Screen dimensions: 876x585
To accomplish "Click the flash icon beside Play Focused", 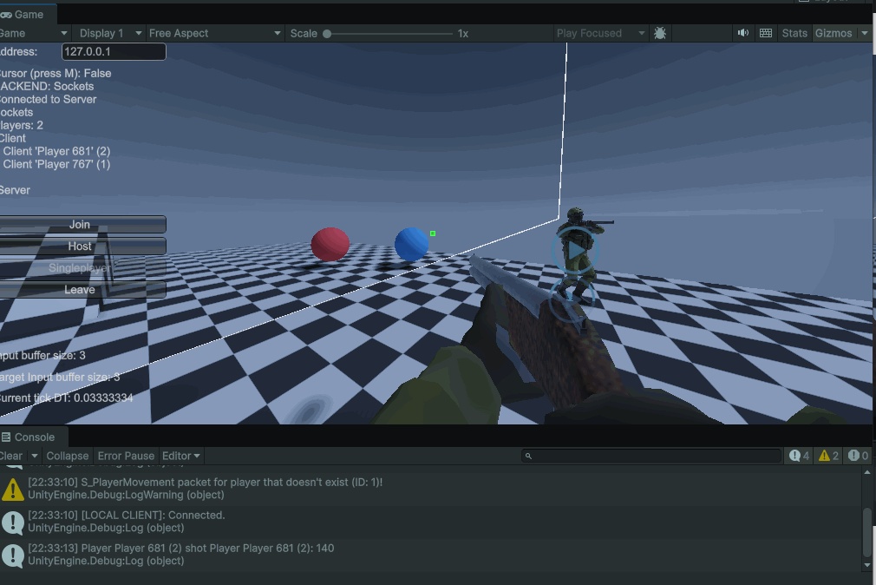I will pos(660,33).
